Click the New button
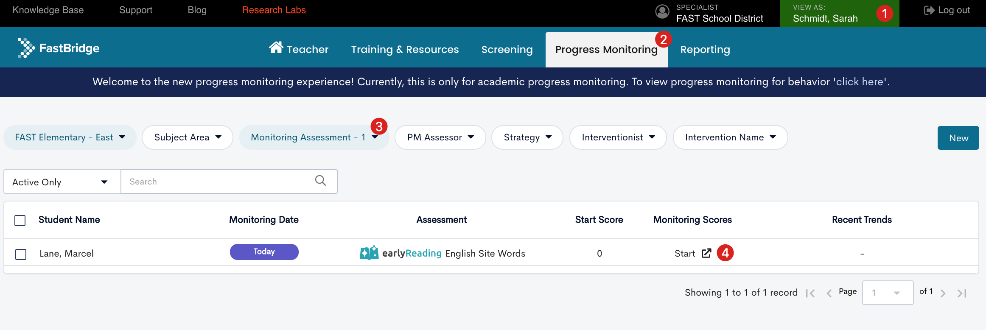The width and height of the screenshot is (986, 330). coord(958,138)
